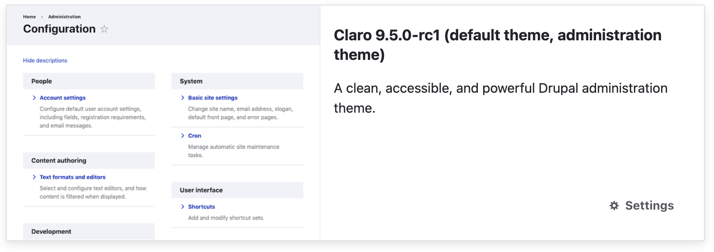Open the Cron configuration link
This screenshot has height=252, width=714.
(x=195, y=136)
